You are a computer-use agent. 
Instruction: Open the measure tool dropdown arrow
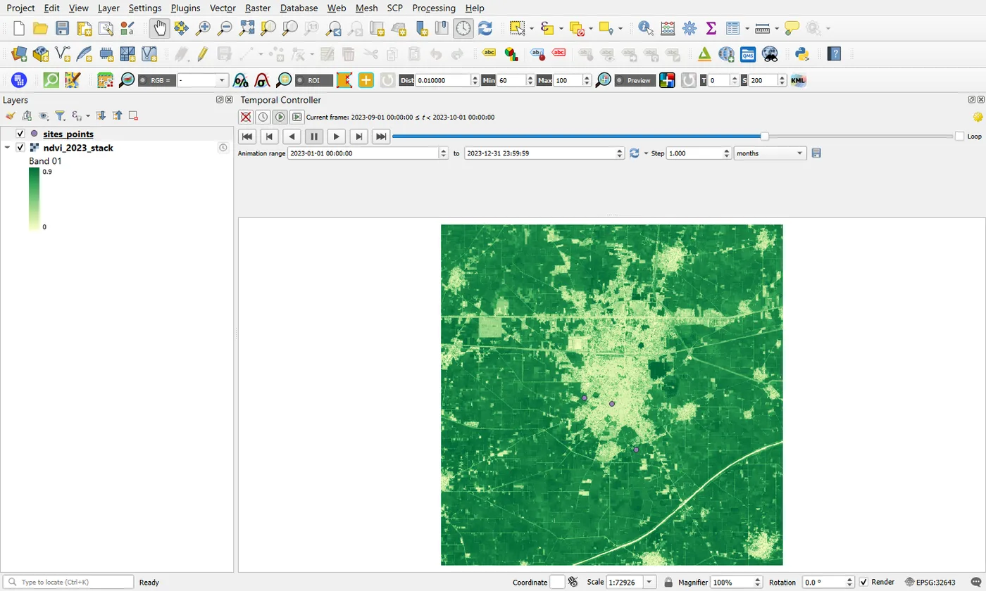[777, 28]
